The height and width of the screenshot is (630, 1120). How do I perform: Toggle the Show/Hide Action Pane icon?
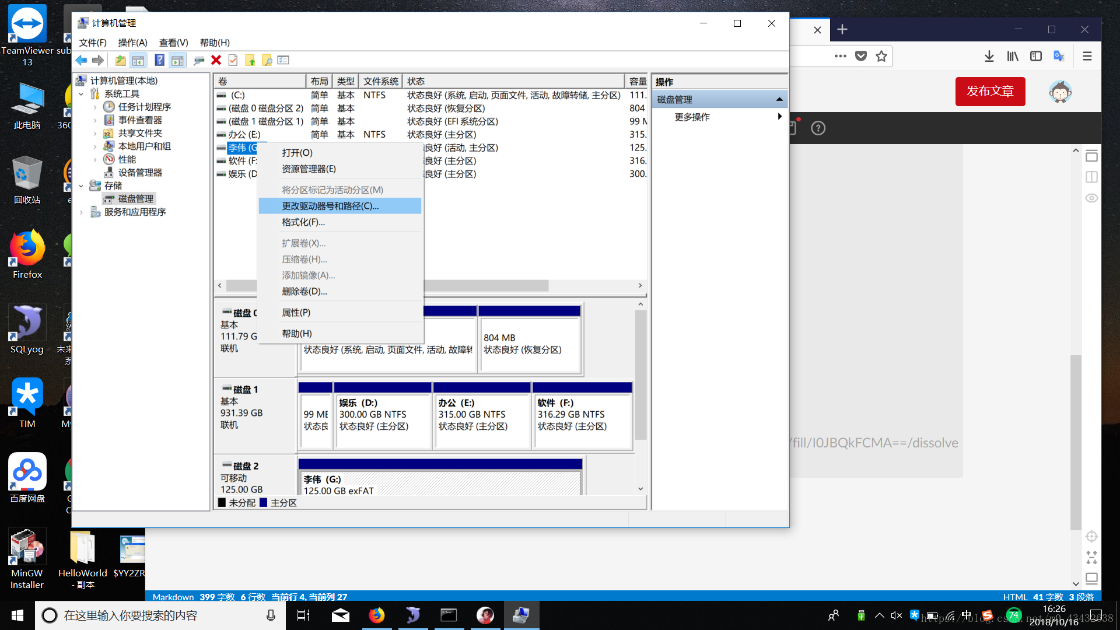pyautogui.click(x=177, y=60)
